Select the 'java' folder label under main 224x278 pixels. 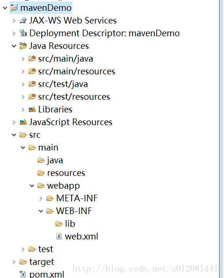click(55, 161)
